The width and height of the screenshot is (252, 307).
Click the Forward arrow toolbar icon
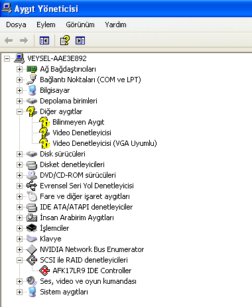coord(24,40)
